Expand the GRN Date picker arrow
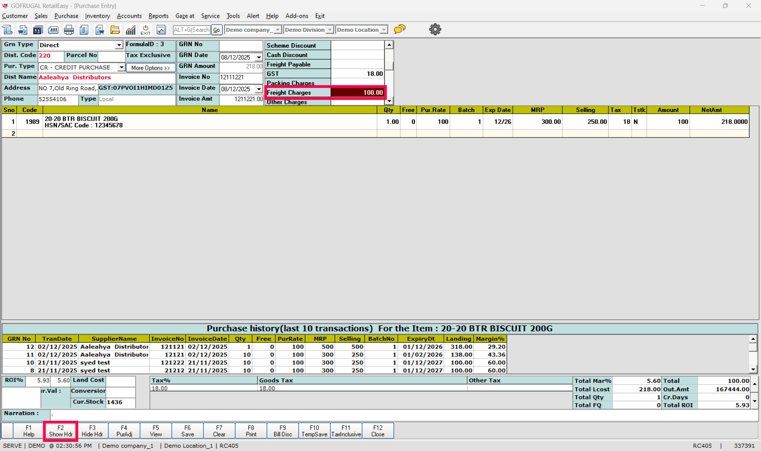The width and height of the screenshot is (761, 451). [259, 57]
